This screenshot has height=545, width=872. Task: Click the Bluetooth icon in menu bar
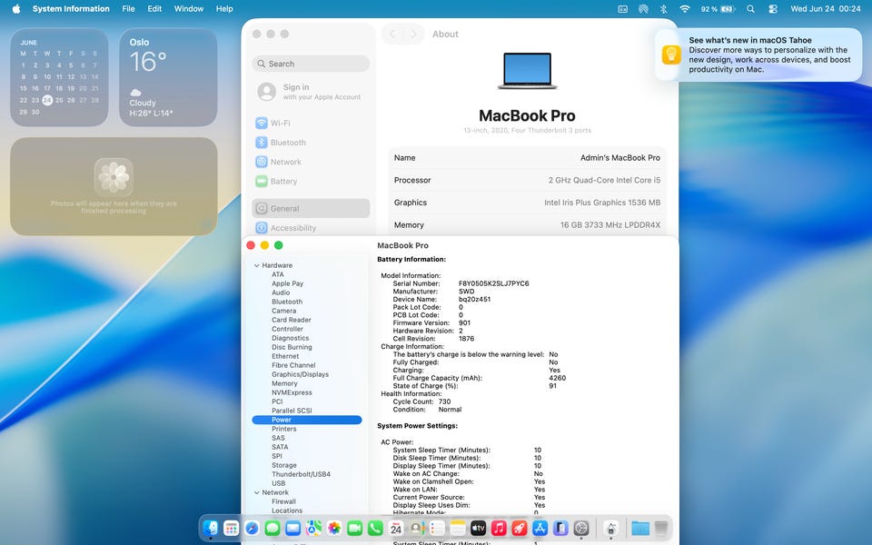(x=663, y=9)
